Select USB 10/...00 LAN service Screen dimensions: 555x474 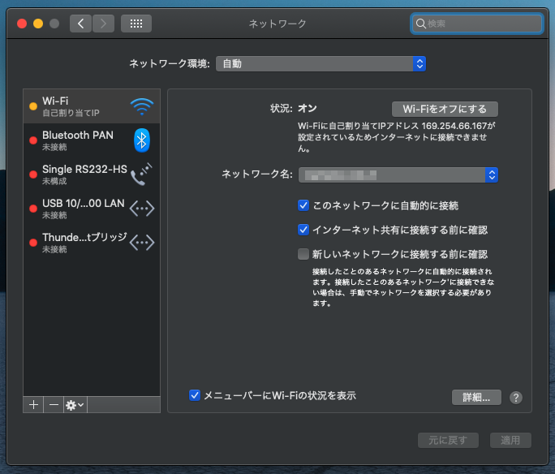pos(92,209)
